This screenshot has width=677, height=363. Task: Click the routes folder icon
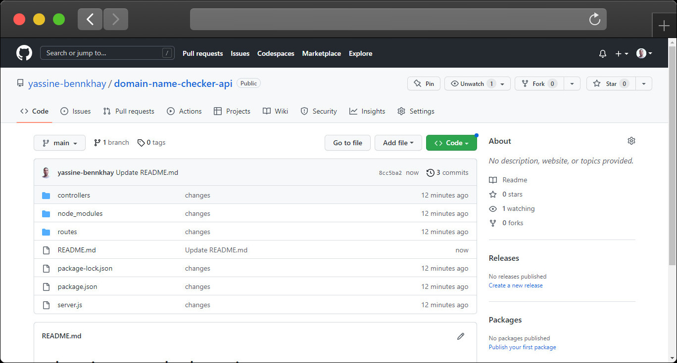46,232
